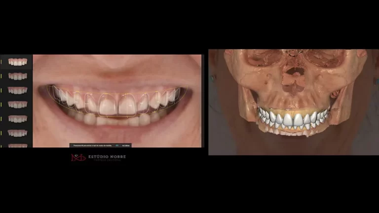Pick the third smile template thumbnail
Viewport: 379px width, 213px height.
(x=18, y=90)
